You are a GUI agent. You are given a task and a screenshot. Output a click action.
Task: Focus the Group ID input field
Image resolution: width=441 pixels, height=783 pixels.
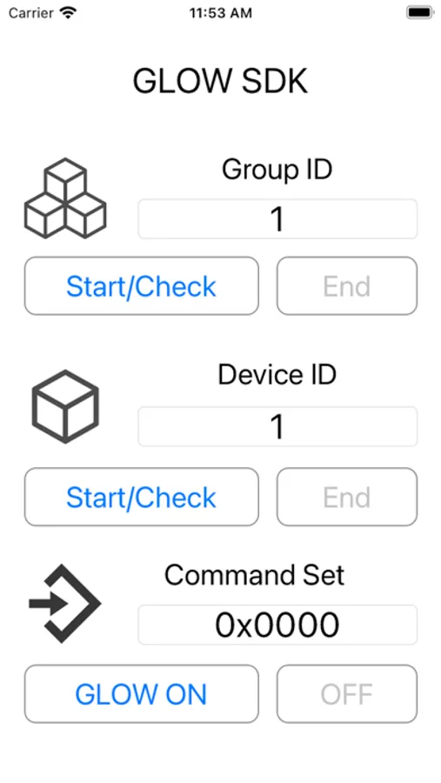(277, 218)
